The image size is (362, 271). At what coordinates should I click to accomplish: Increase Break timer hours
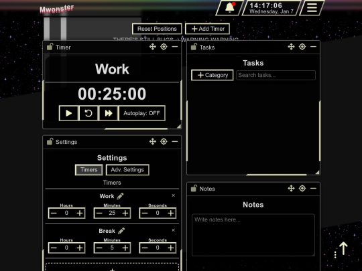tap(80, 248)
